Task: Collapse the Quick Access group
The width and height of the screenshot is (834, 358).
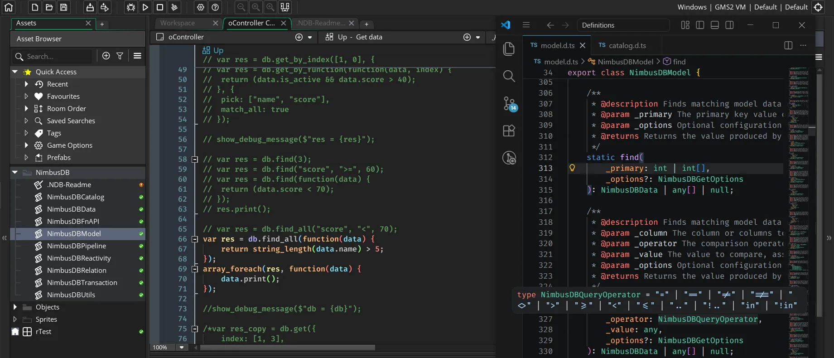Action: point(15,72)
